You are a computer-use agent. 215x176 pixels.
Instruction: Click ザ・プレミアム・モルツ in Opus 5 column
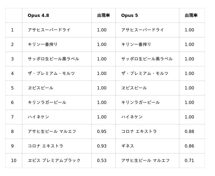[145, 73]
